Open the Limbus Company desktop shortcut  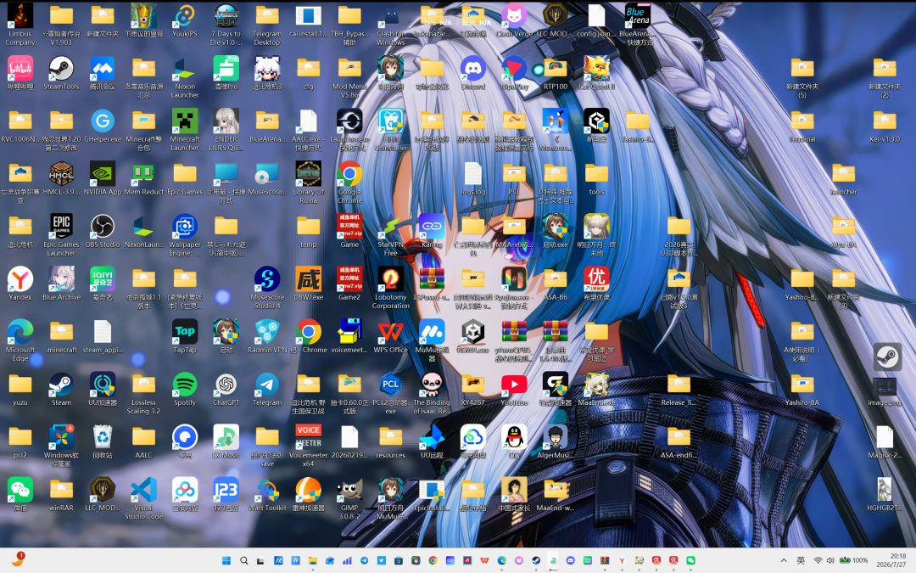click(20, 24)
